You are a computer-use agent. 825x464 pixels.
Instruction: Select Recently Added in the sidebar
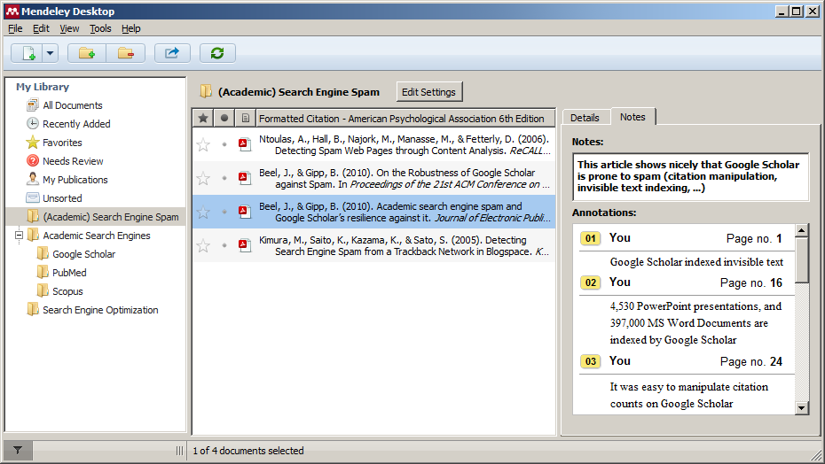(76, 124)
